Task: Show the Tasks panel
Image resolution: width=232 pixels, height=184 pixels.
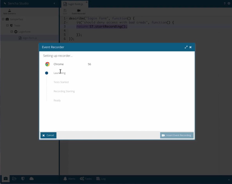Action: [x=86, y=179]
